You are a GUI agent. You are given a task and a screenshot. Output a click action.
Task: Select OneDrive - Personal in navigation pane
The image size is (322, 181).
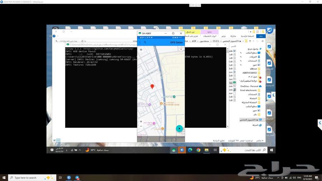249,86
